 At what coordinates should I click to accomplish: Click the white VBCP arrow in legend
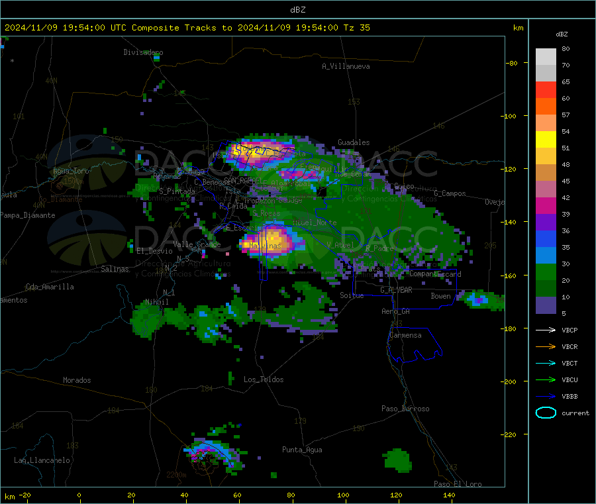[x=546, y=330]
